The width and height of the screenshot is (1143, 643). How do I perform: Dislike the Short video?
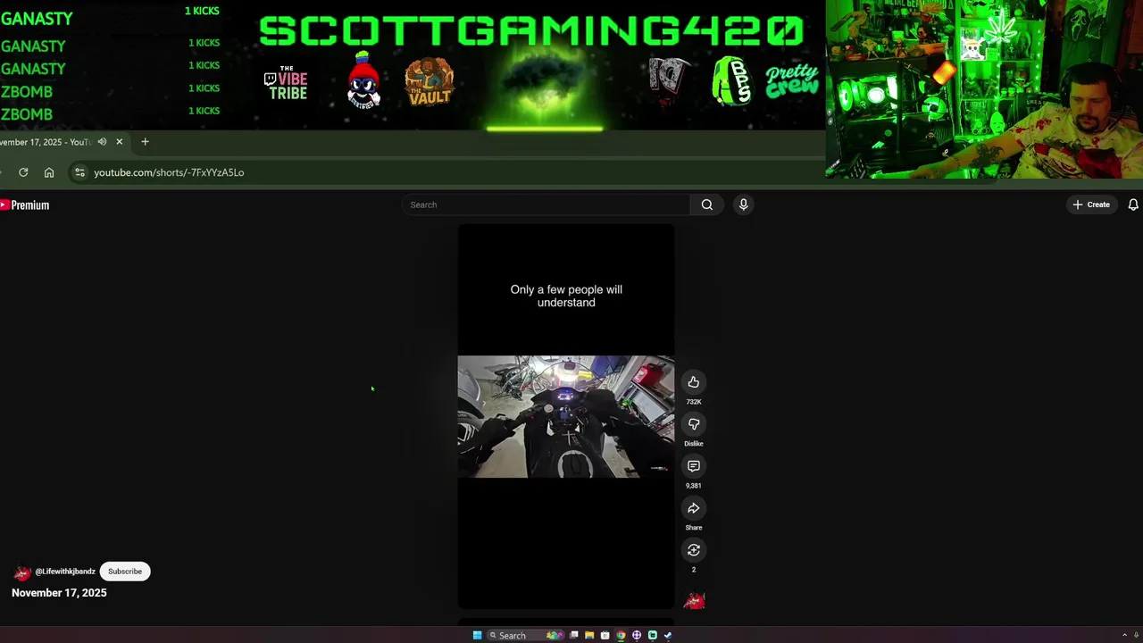(x=694, y=424)
